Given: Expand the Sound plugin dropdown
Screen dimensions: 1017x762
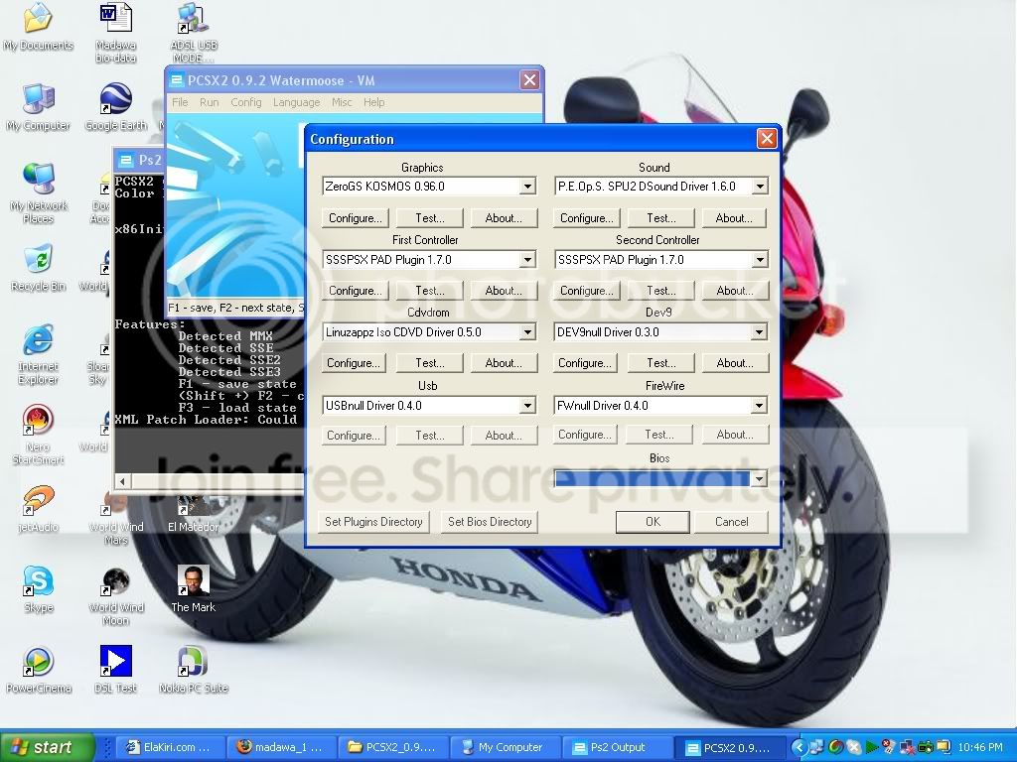Looking at the screenshot, I should 760,187.
